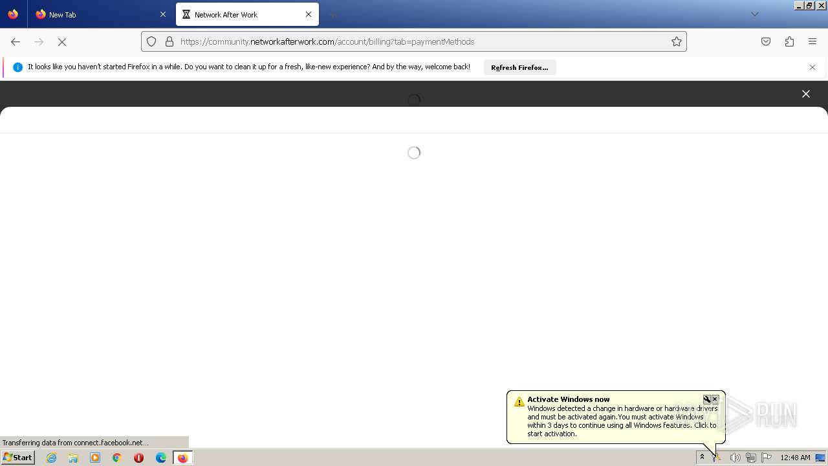828x466 pixels.
Task: Dismiss the Firefox refresh notification bar
Action: pos(812,67)
